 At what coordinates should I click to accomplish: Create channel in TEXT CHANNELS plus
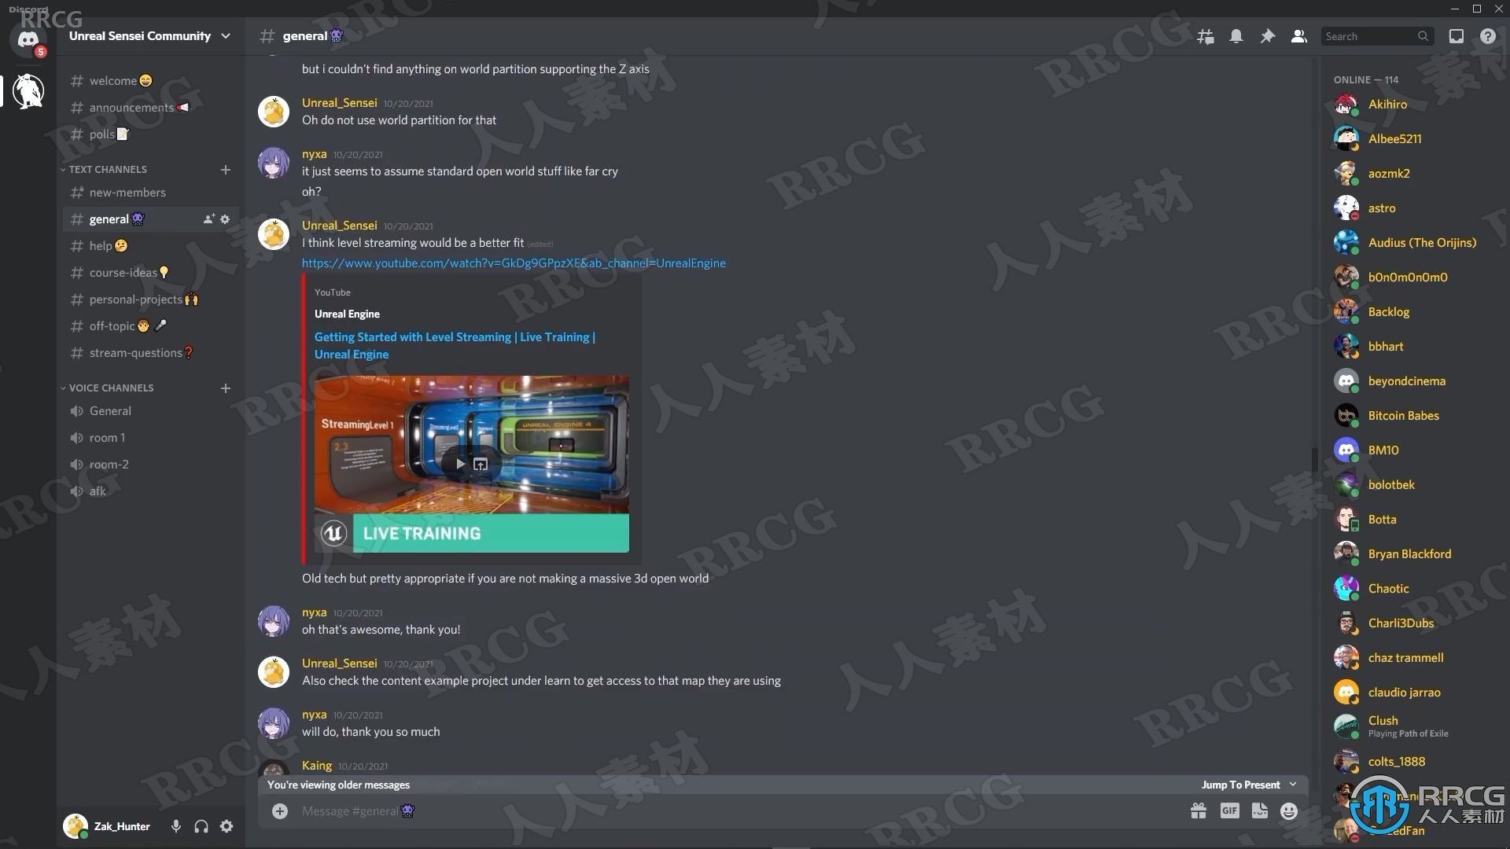(226, 169)
